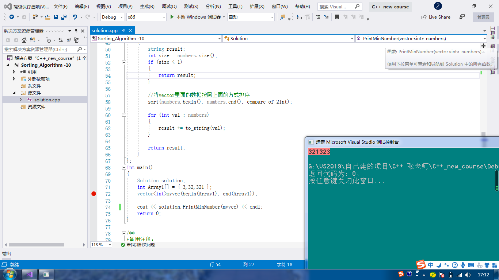The image size is (499, 280).
Task: Open the 输出 panel tab at bottom
Action: (x=7, y=254)
